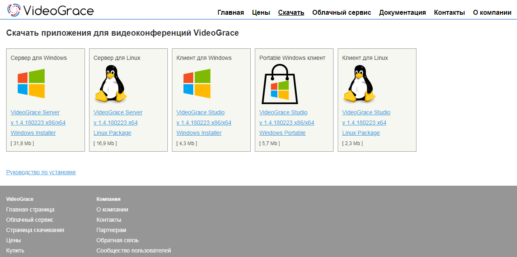The height and width of the screenshot is (257, 517).
Task: Select the Скачать menu item
Action: coord(291,12)
